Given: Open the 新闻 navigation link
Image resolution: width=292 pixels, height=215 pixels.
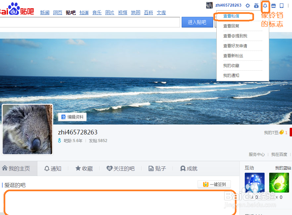Looking at the screenshot, I should pyautogui.click(x=45, y=13).
